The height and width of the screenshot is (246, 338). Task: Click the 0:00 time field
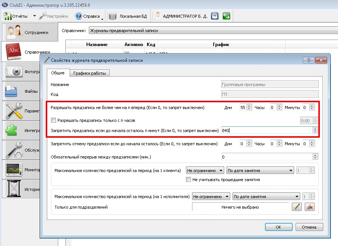(306, 121)
